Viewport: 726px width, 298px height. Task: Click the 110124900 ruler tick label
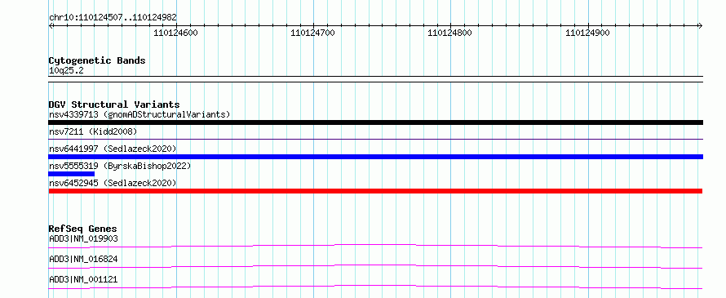coord(587,33)
